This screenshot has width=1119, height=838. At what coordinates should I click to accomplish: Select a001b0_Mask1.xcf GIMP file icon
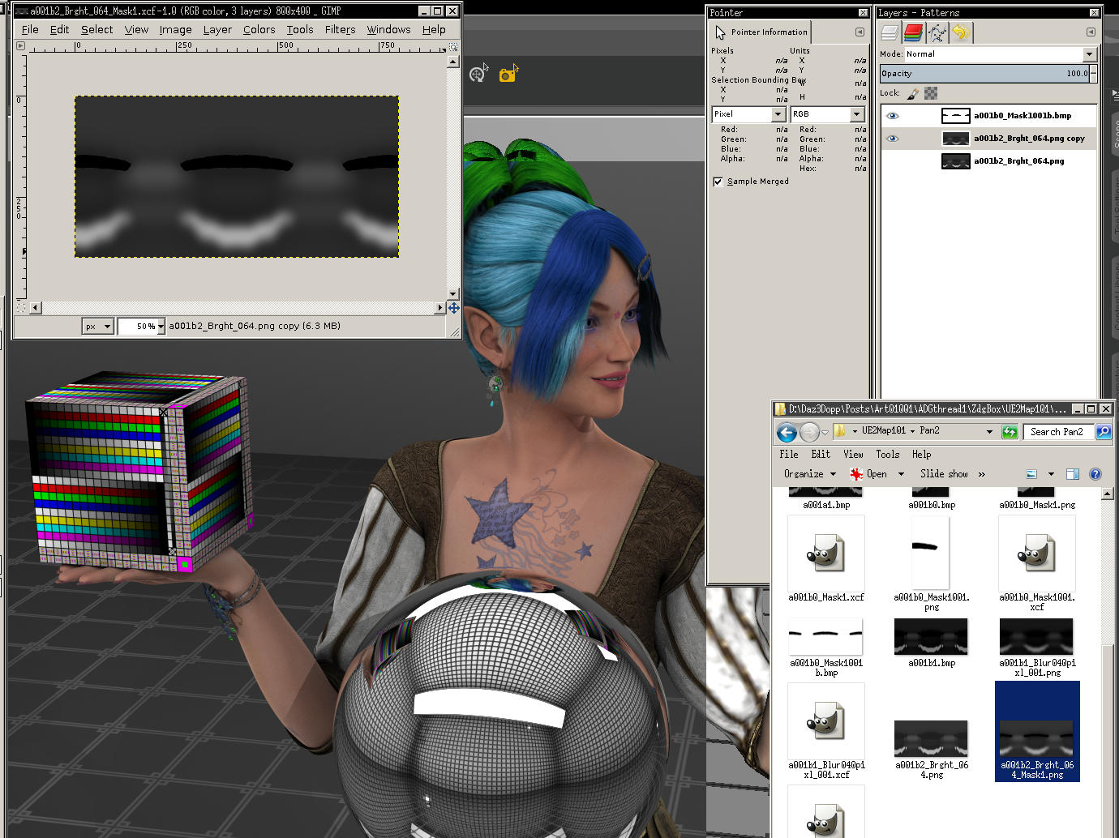pos(826,554)
